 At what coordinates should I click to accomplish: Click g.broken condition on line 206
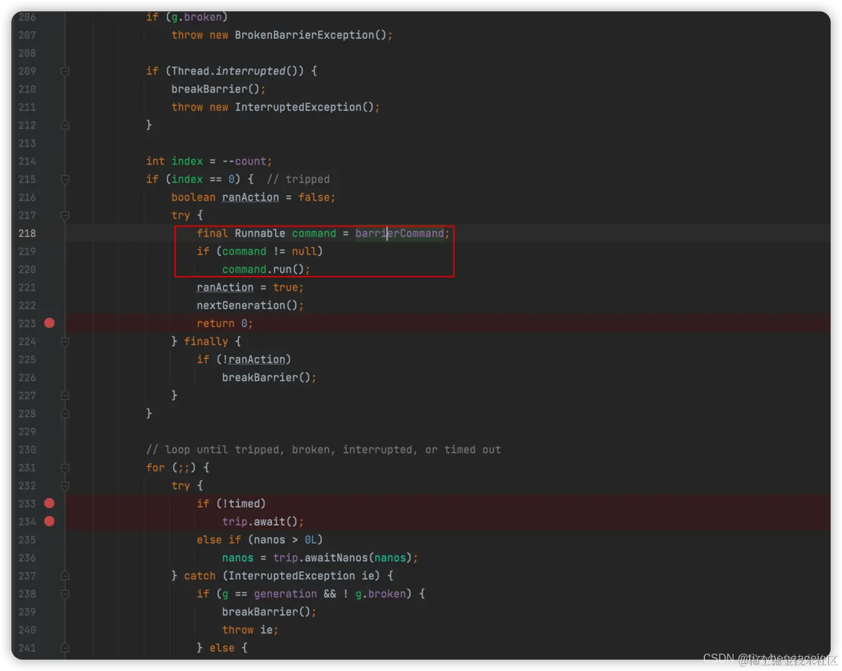pyautogui.click(x=197, y=17)
